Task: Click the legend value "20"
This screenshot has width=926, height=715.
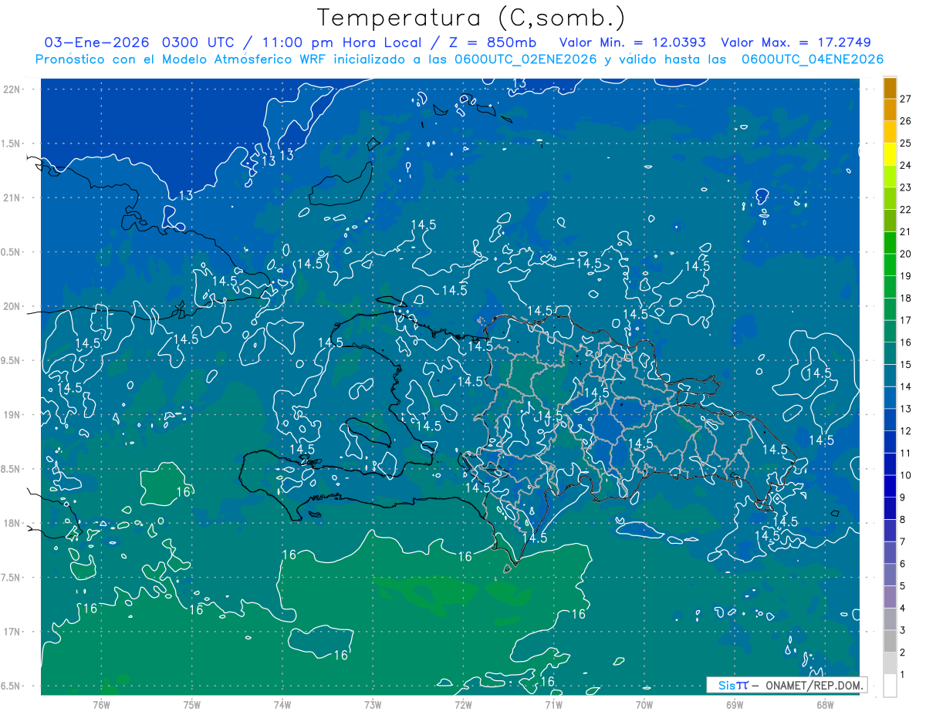Action: (906, 254)
